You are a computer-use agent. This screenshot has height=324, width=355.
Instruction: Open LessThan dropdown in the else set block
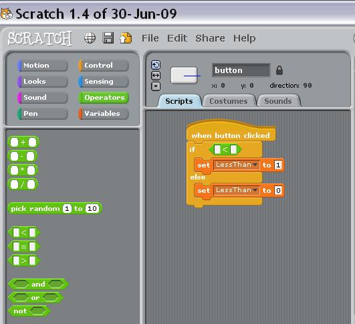pyautogui.click(x=237, y=190)
